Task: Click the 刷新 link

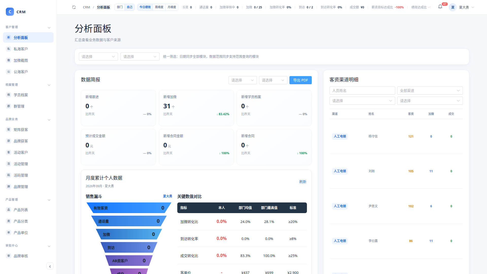Action: pos(303,182)
